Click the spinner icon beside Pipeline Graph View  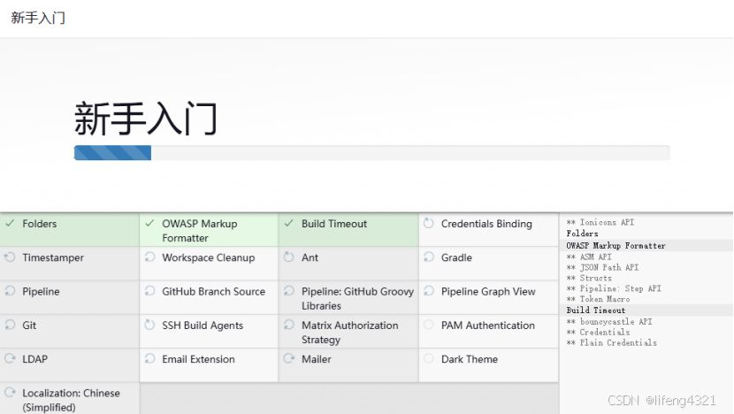pyautogui.click(x=429, y=291)
